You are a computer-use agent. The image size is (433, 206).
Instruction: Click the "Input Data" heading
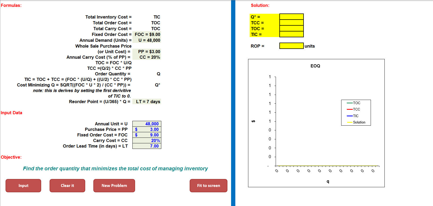pyautogui.click(x=11, y=113)
